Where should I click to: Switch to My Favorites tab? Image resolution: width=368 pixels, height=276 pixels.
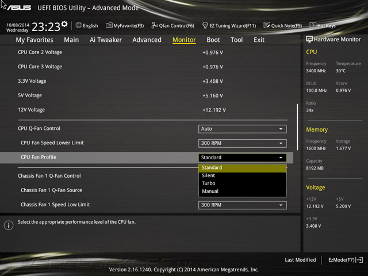coord(34,40)
